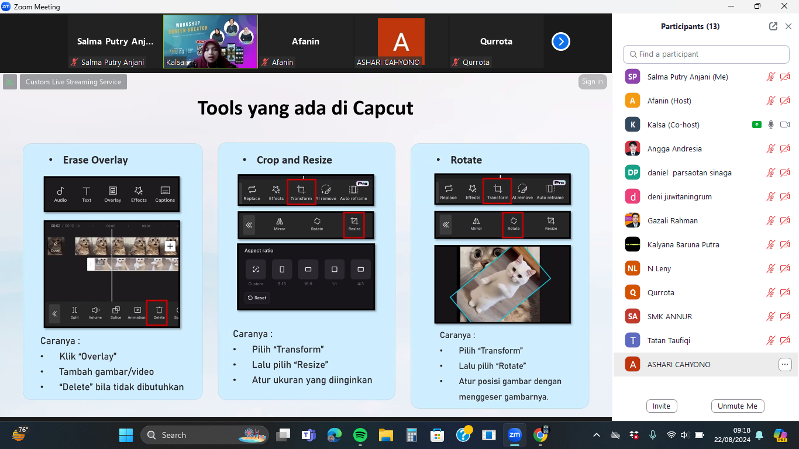This screenshot has width=799, height=449.
Task: Click video-off icon for N Leny
Action: [x=785, y=268]
